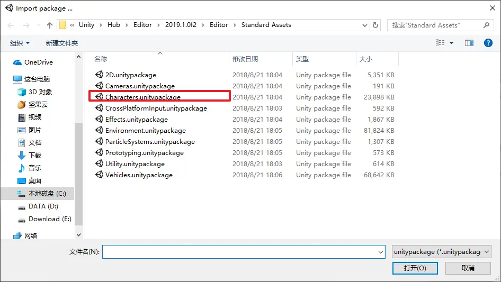Click the sidebar scrollbar up arrow
Screen dimensions: 501x282
(78, 57)
